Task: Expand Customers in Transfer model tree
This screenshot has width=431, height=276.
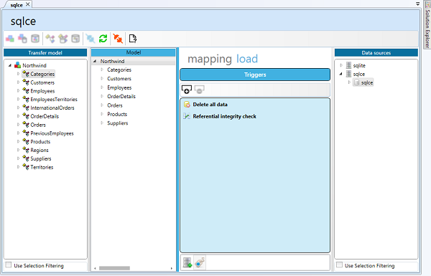Action: tap(19, 82)
